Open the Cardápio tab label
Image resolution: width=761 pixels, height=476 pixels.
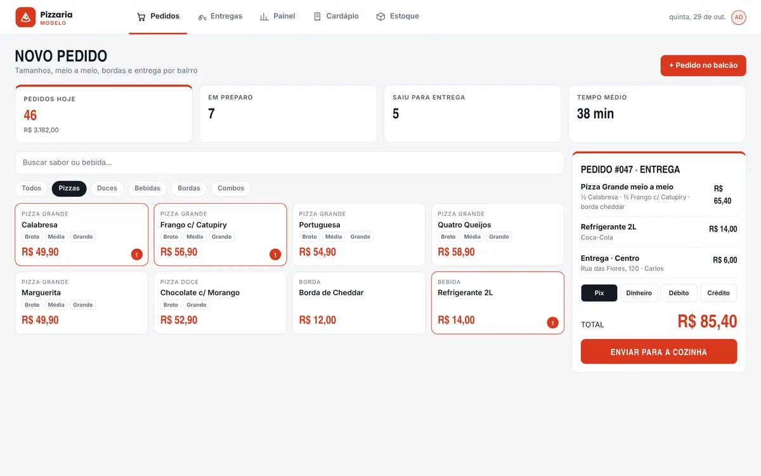pyautogui.click(x=342, y=17)
